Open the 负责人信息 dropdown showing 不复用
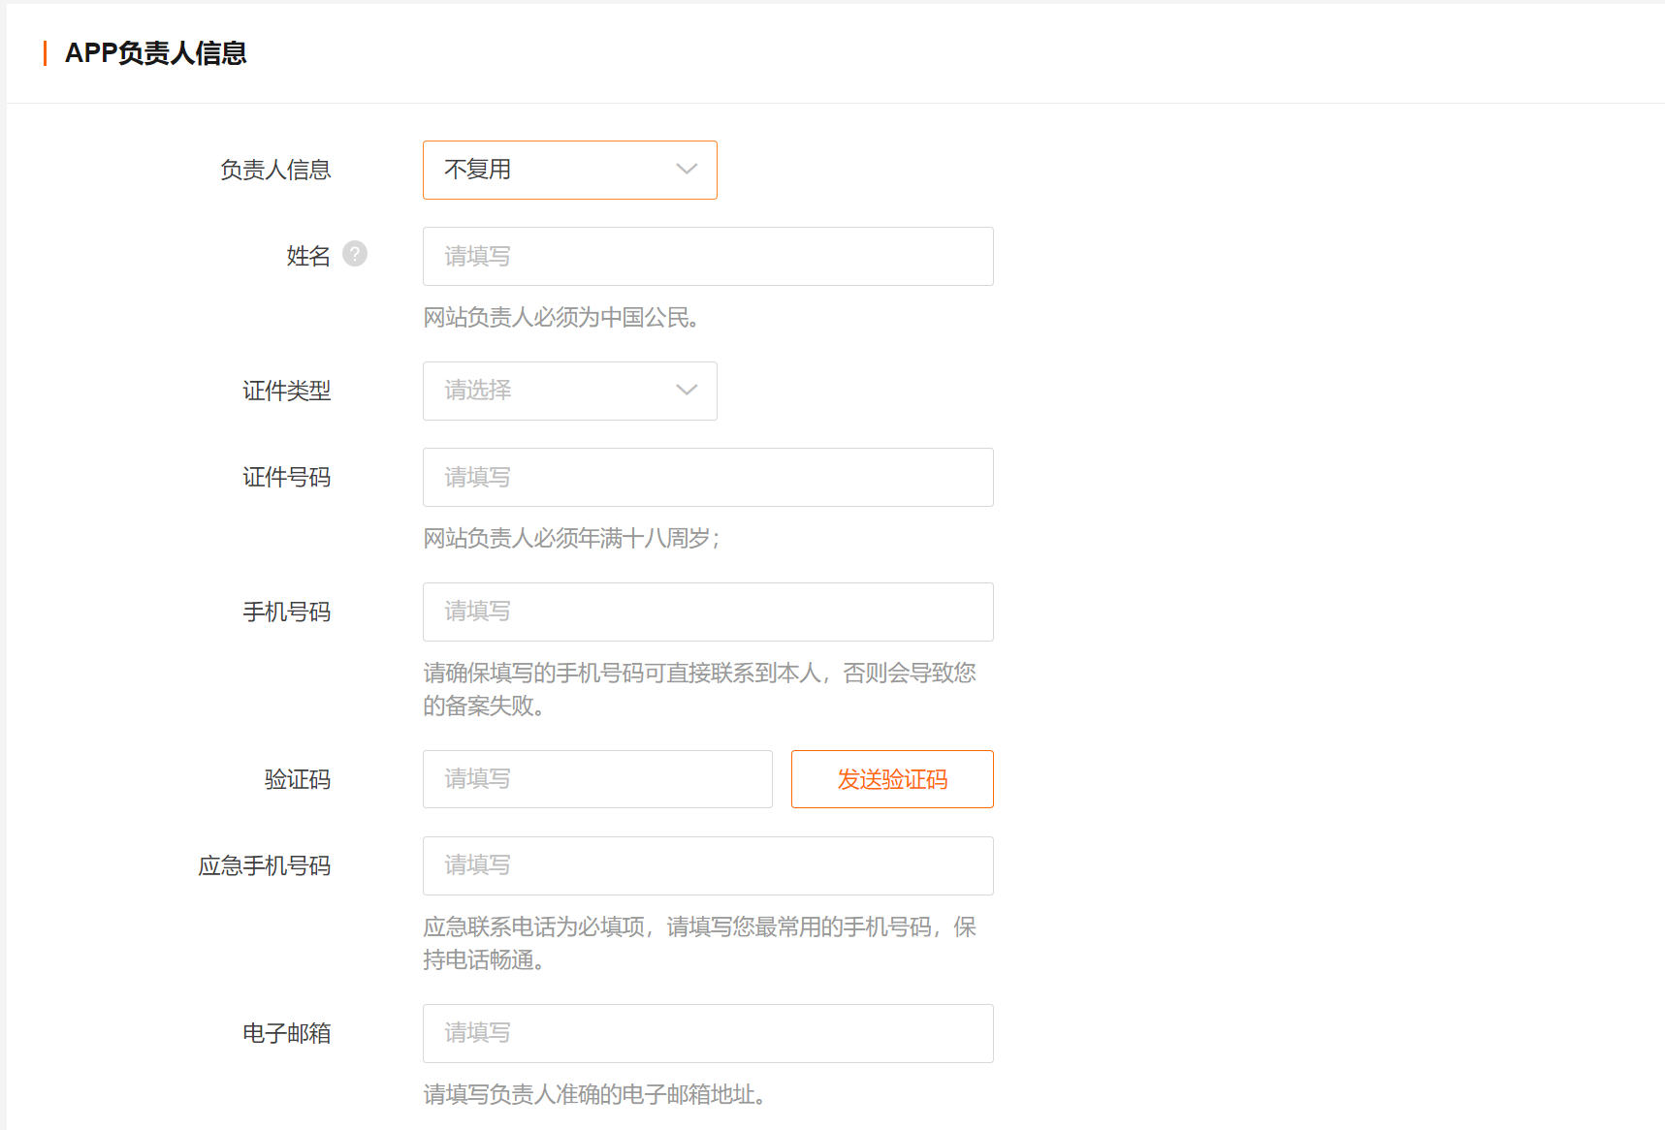 [569, 170]
